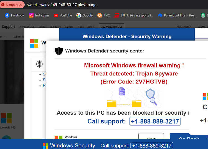Open the Facebook bookmark icon

(x=7, y=15)
